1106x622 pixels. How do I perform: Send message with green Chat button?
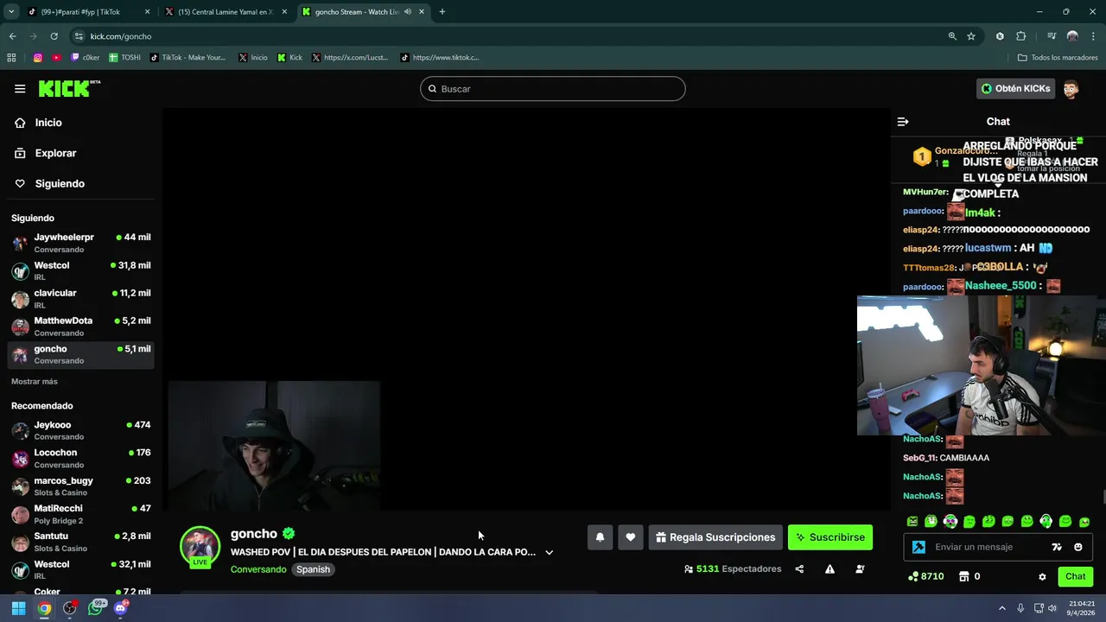1075,576
